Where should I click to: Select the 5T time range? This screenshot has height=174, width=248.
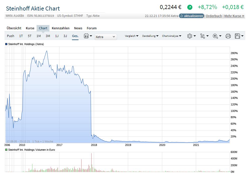tap(30, 36)
